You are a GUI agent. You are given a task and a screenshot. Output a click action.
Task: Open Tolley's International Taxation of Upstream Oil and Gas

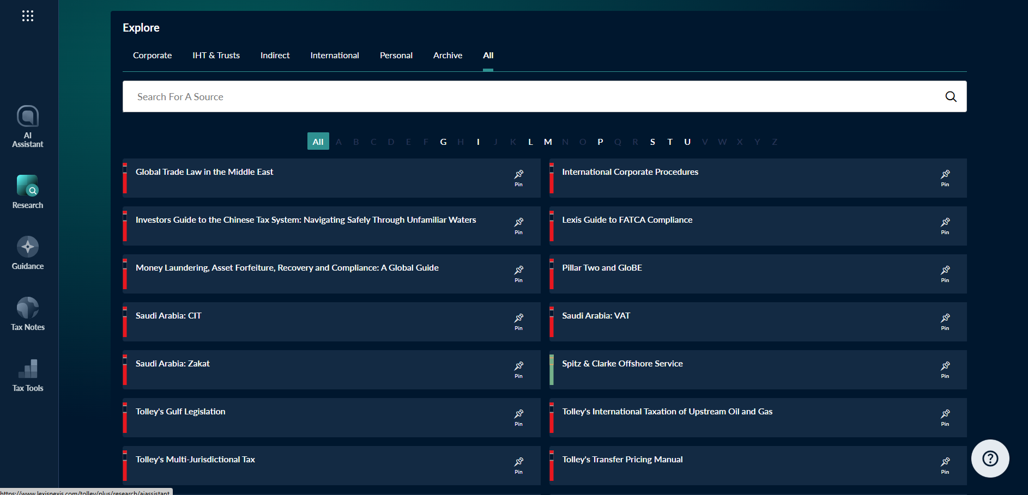[667, 412]
